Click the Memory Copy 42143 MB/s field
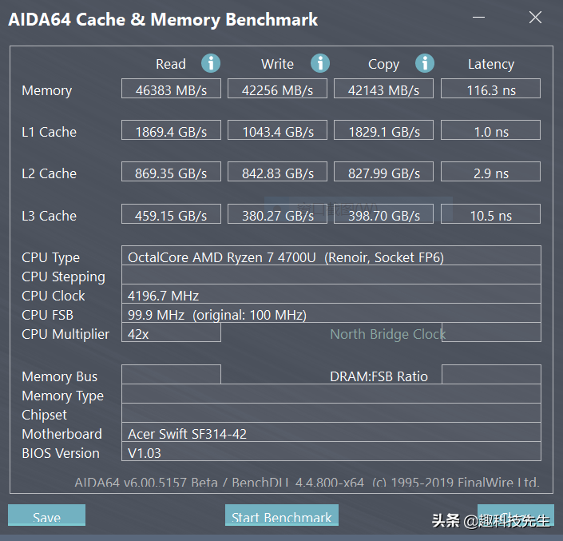Screen dimensions: 563x541 [383, 90]
